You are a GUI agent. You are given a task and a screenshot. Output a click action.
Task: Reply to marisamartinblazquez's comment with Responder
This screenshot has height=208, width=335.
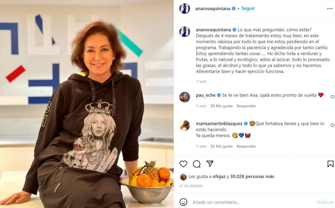pyautogui.click(x=246, y=146)
